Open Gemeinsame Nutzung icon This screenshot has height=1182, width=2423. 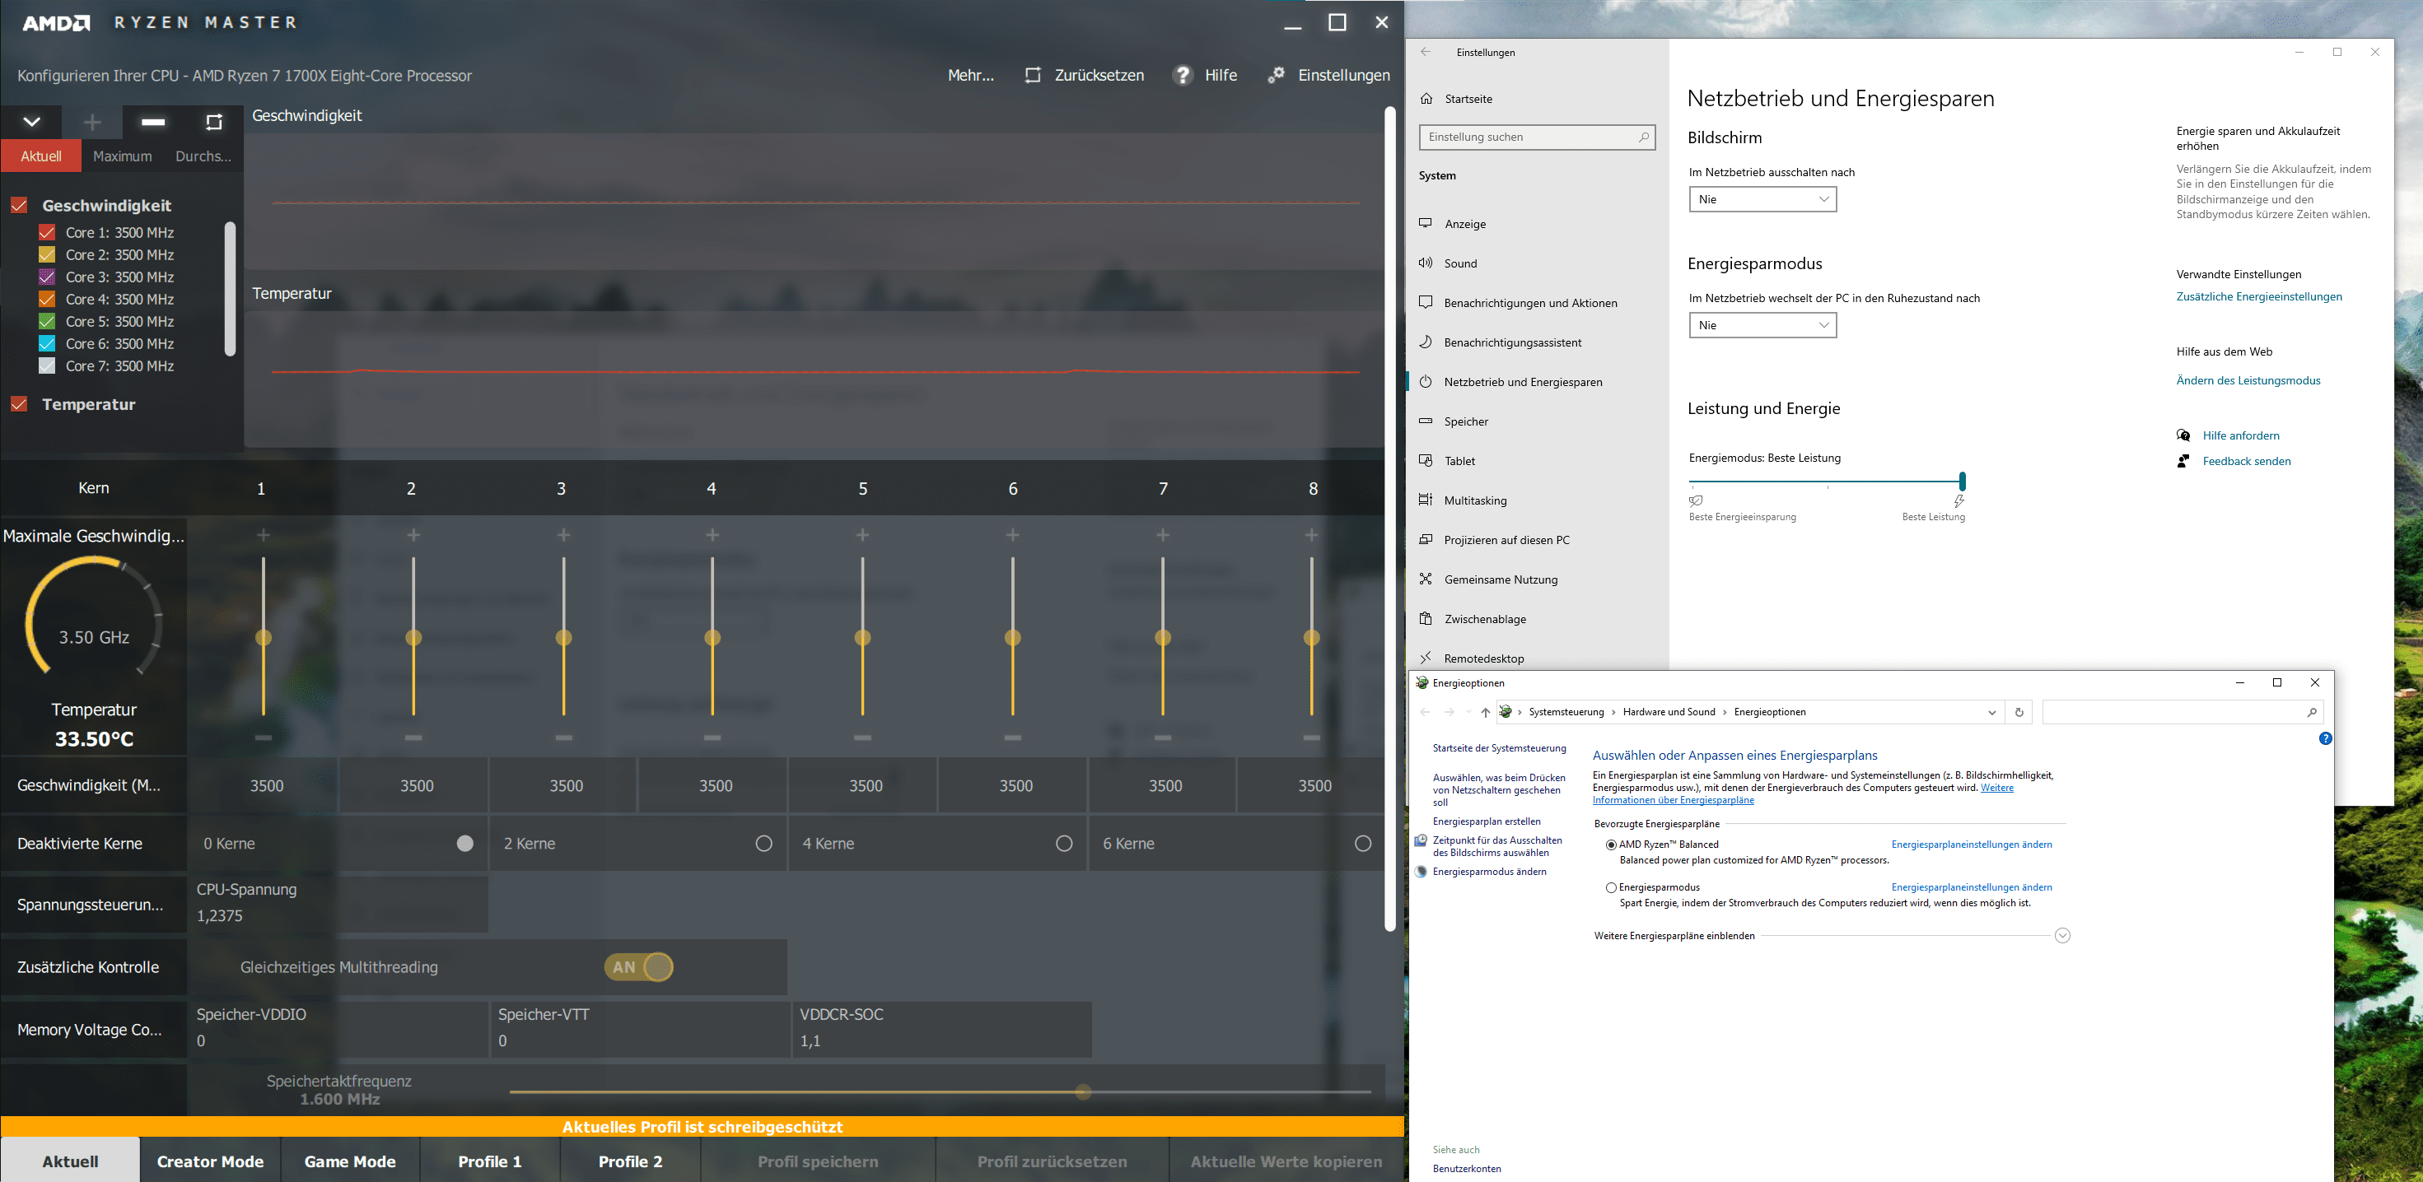(x=1426, y=579)
